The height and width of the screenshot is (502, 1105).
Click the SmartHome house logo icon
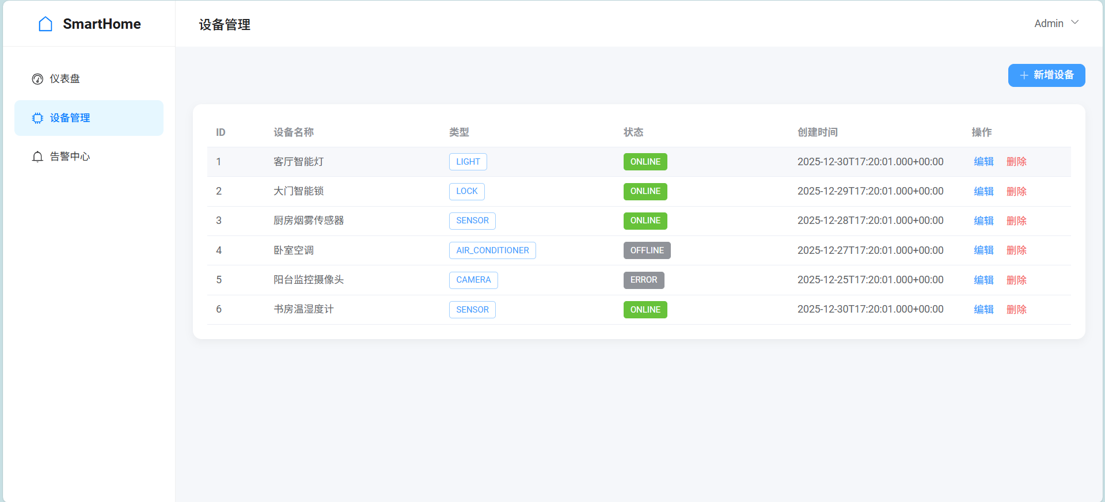point(45,24)
